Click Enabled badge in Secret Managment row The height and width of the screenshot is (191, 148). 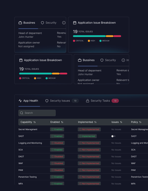[57, 129]
